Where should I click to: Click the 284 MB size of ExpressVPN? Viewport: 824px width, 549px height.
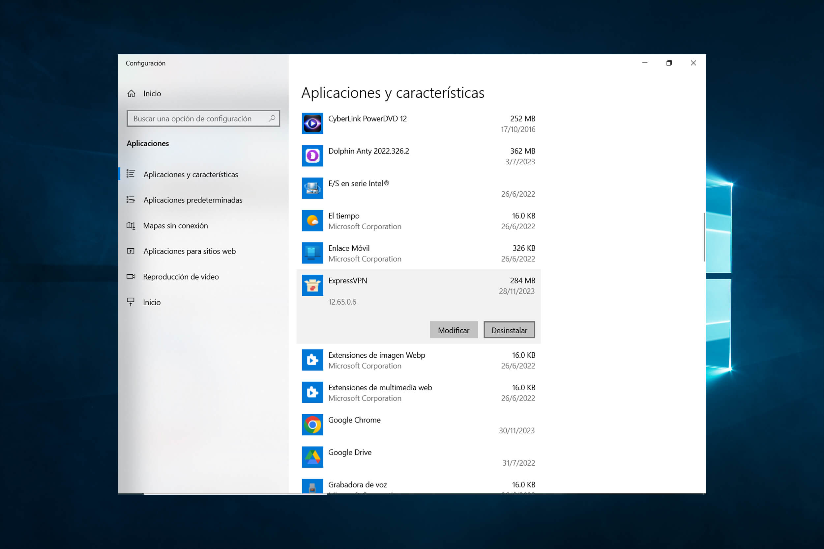point(523,281)
